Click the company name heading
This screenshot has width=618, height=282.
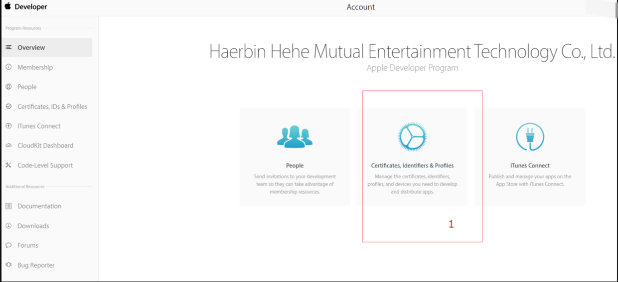pos(412,52)
